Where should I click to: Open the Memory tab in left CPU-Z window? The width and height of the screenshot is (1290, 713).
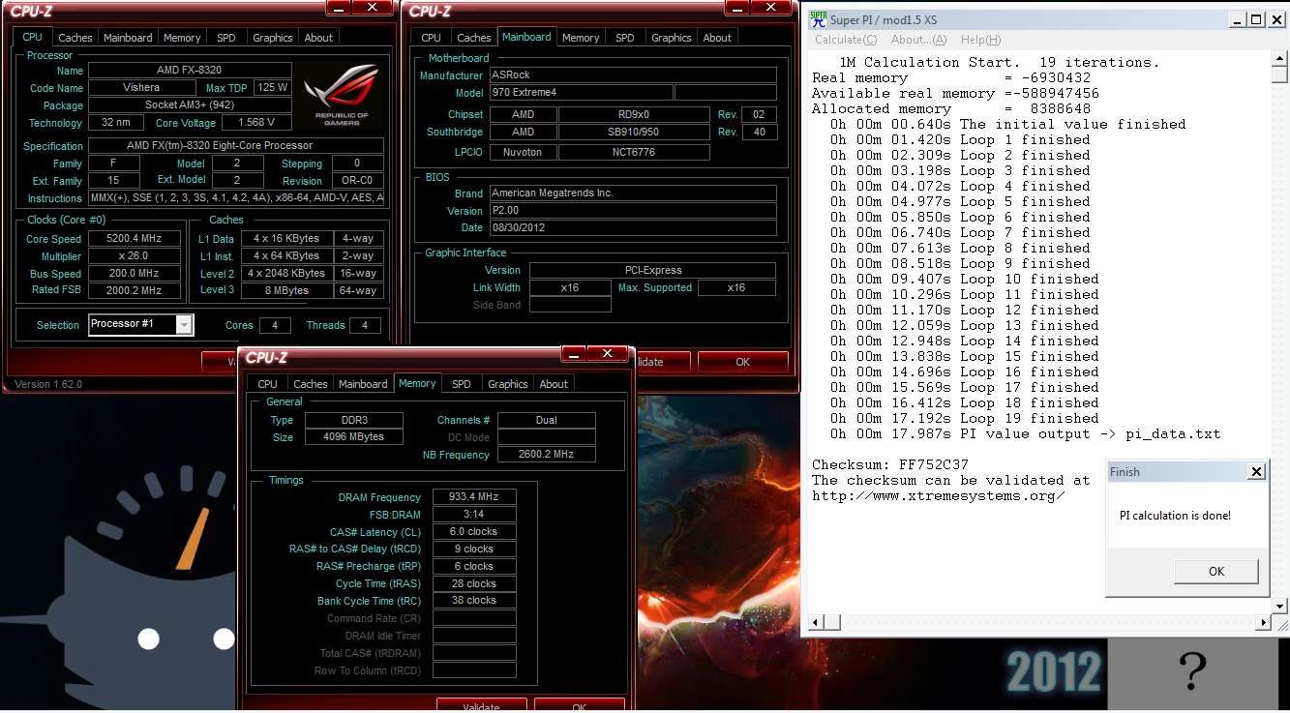point(182,38)
